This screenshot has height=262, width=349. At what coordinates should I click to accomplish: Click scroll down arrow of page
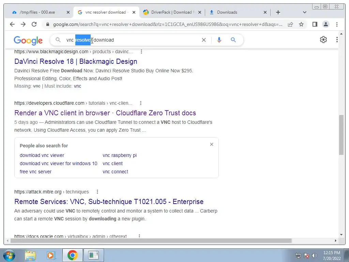tap(342, 234)
